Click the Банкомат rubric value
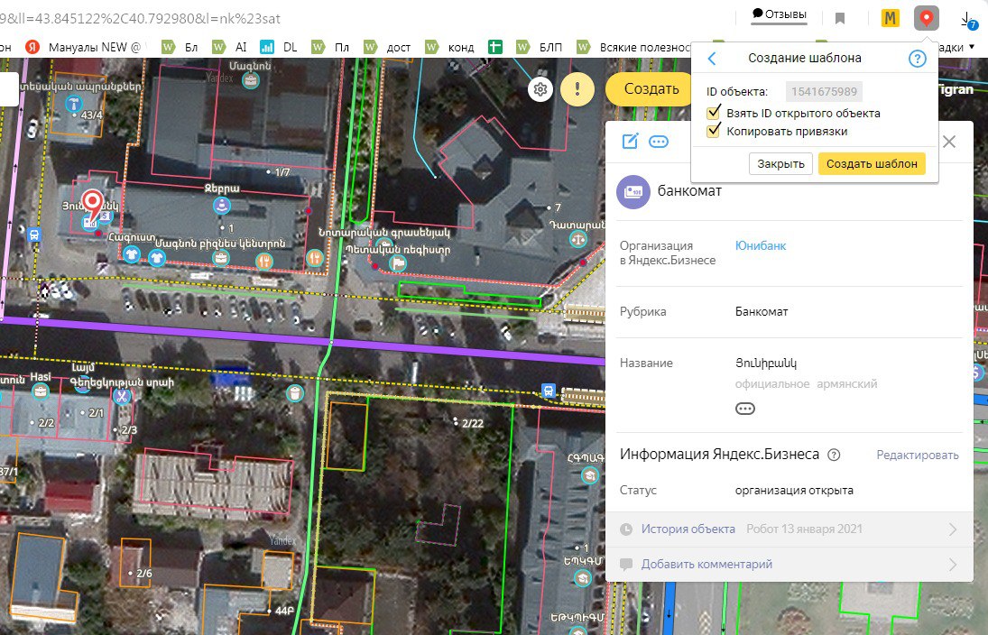 tap(762, 311)
